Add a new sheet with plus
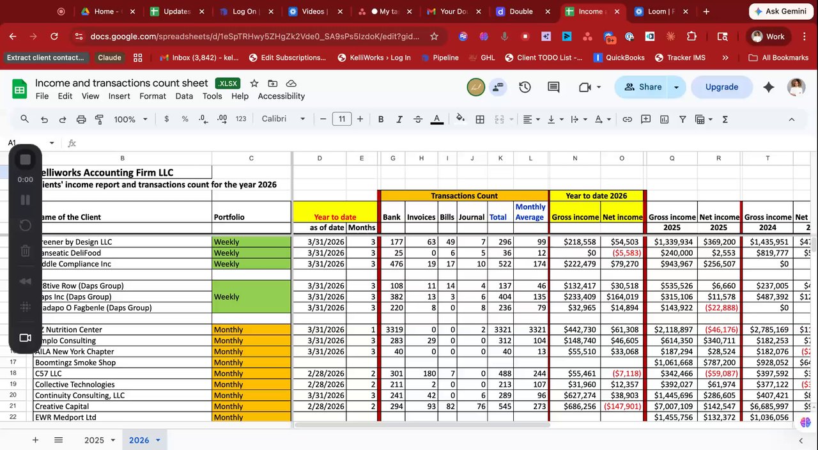 (36, 440)
